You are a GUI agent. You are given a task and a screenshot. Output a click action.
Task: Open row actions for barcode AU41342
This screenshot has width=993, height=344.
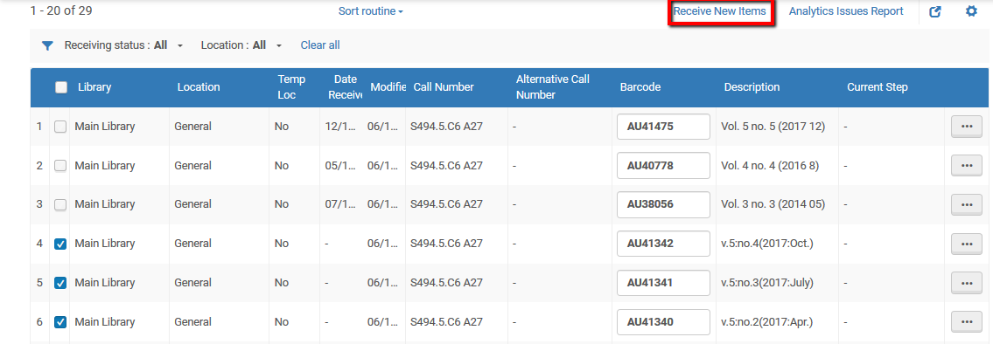point(967,244)
